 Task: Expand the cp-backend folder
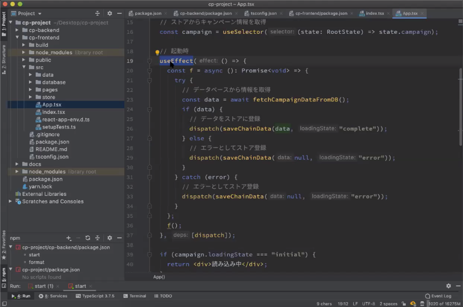coord(17,30)
